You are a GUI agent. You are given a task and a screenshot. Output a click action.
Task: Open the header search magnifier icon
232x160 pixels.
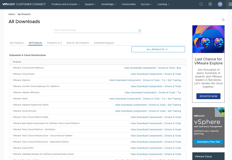(x=201, y=4)
